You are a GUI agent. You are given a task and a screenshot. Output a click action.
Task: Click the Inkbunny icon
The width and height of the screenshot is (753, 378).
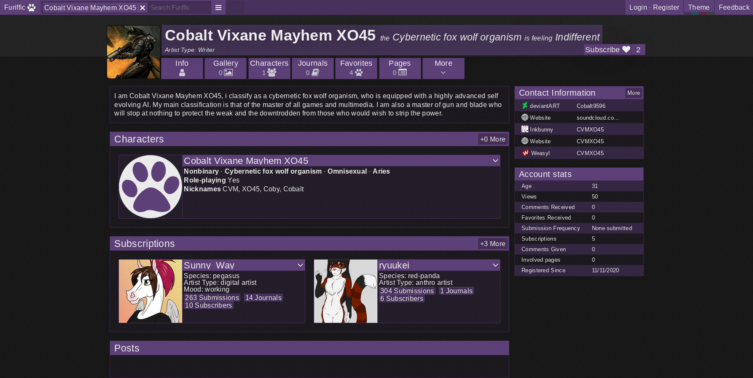pyautogui.click(x=524, y=129)
